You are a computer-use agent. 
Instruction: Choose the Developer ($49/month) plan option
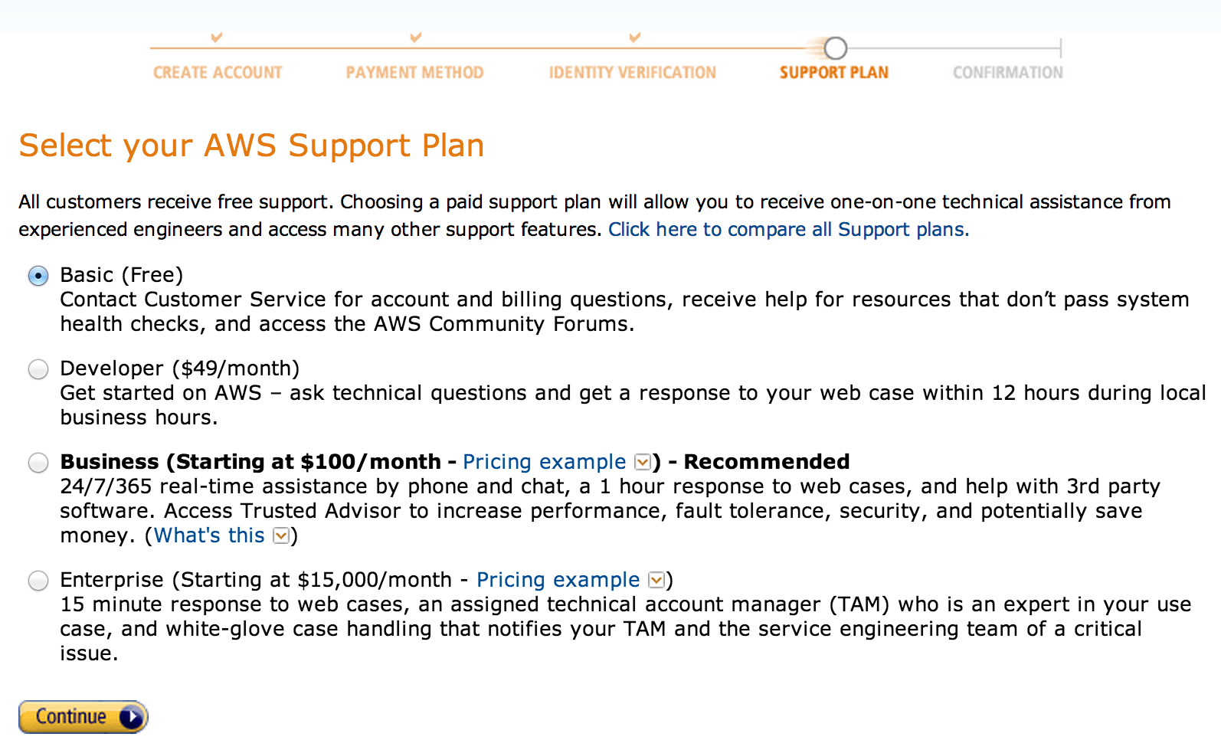point(38,369)
